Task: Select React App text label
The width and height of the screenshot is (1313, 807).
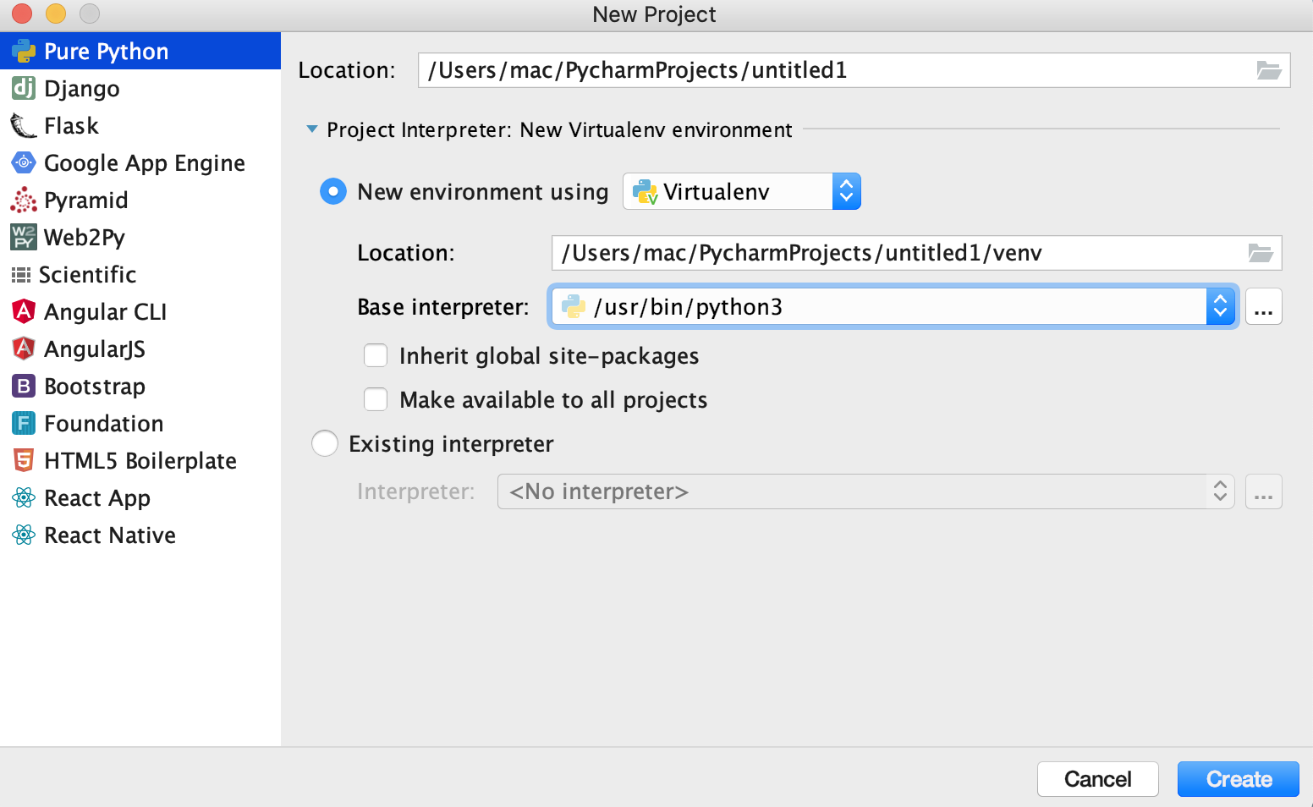Action: tap(97, 498)
